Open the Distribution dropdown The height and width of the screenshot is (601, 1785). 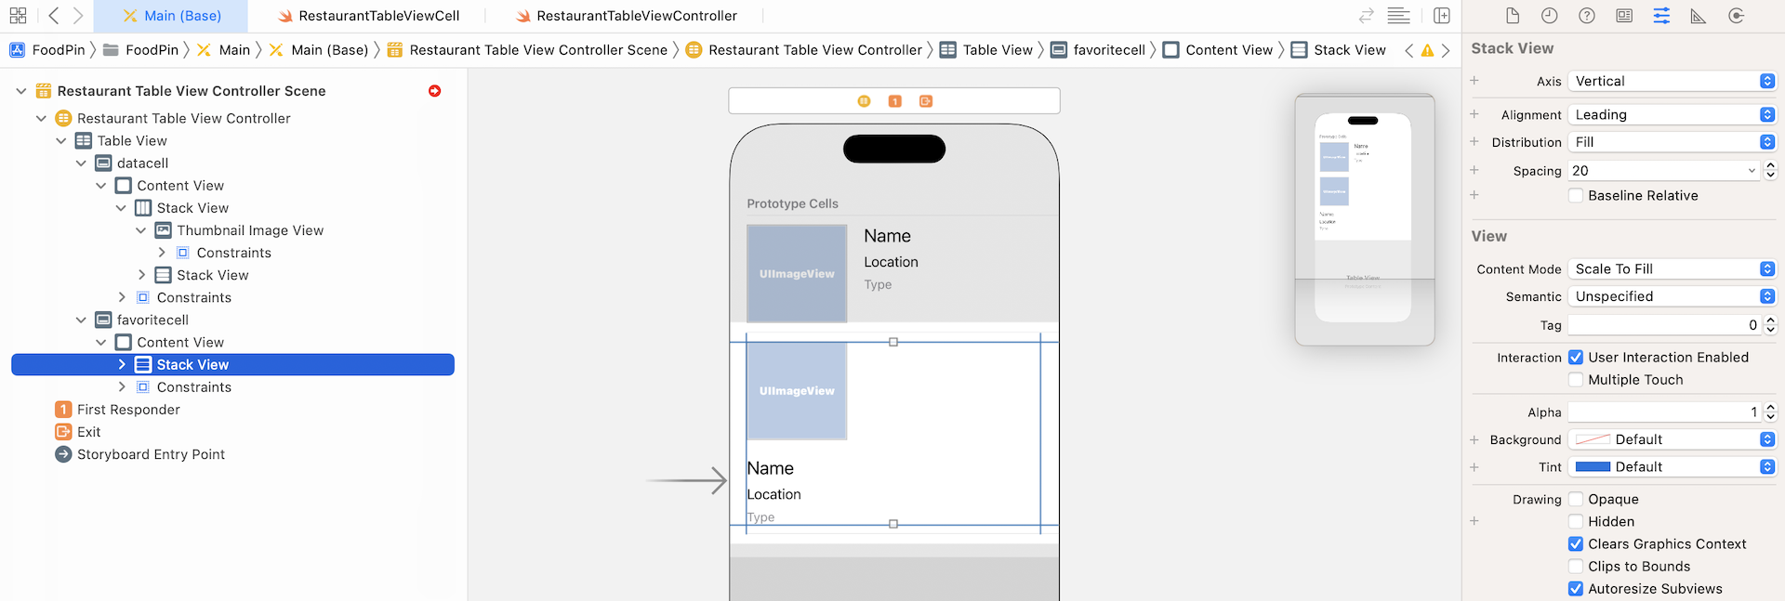click(x=1672, y=142)
